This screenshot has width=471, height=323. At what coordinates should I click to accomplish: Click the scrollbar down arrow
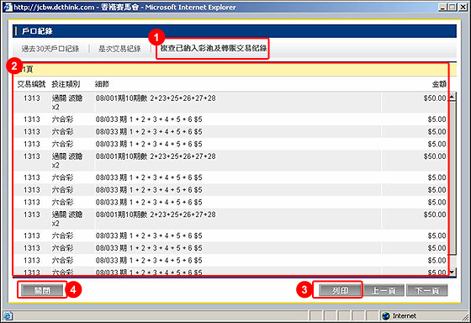pyautogui.click(x=452, y=273)
